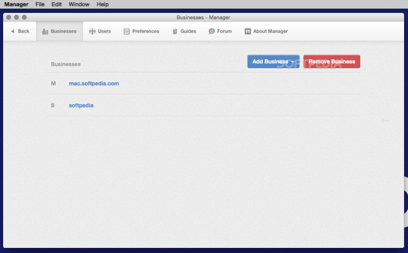The image size is (408, 253).
Task: Maximize the Manager window
Action: [x=24, y=17]
